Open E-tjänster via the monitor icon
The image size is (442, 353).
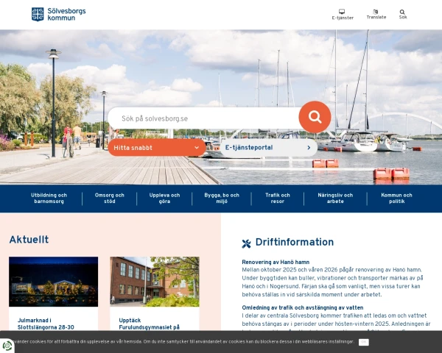pos(342,12)
